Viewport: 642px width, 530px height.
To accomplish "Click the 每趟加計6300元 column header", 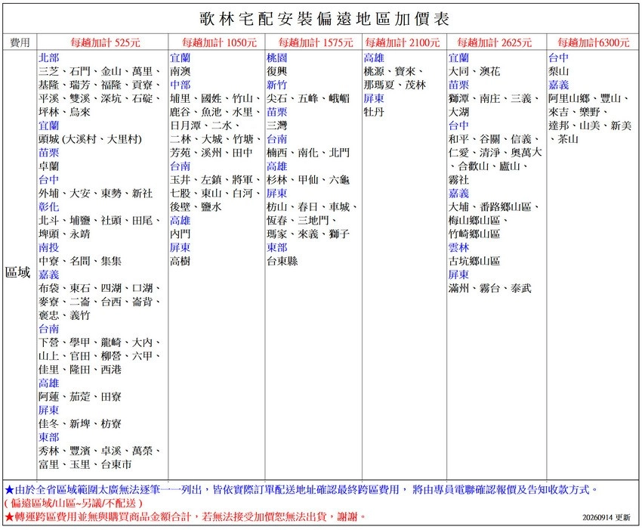I will point(593,42).
